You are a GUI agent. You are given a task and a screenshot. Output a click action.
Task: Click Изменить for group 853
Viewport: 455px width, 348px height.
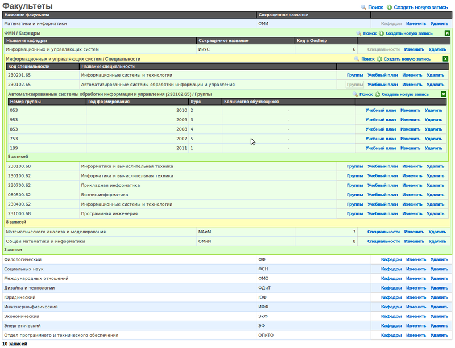click(x=409, y=129)
